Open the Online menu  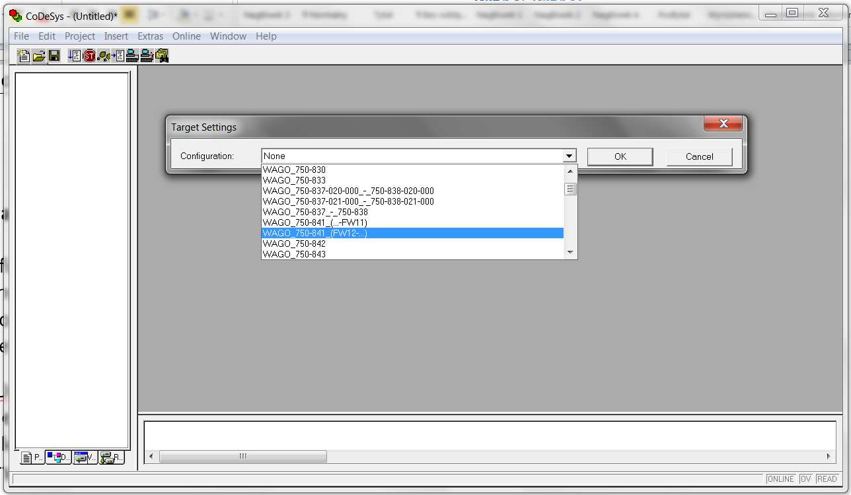(x=186, y=36)
